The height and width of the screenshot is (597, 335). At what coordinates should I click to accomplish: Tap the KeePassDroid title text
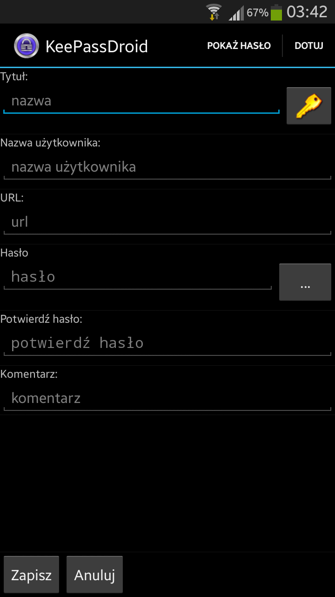tap(97, 46)
